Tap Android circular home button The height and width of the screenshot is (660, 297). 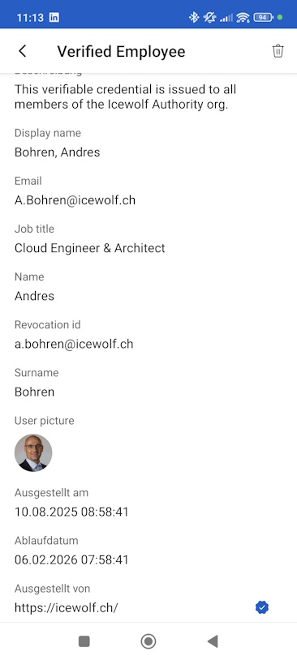tap(148, 641)
